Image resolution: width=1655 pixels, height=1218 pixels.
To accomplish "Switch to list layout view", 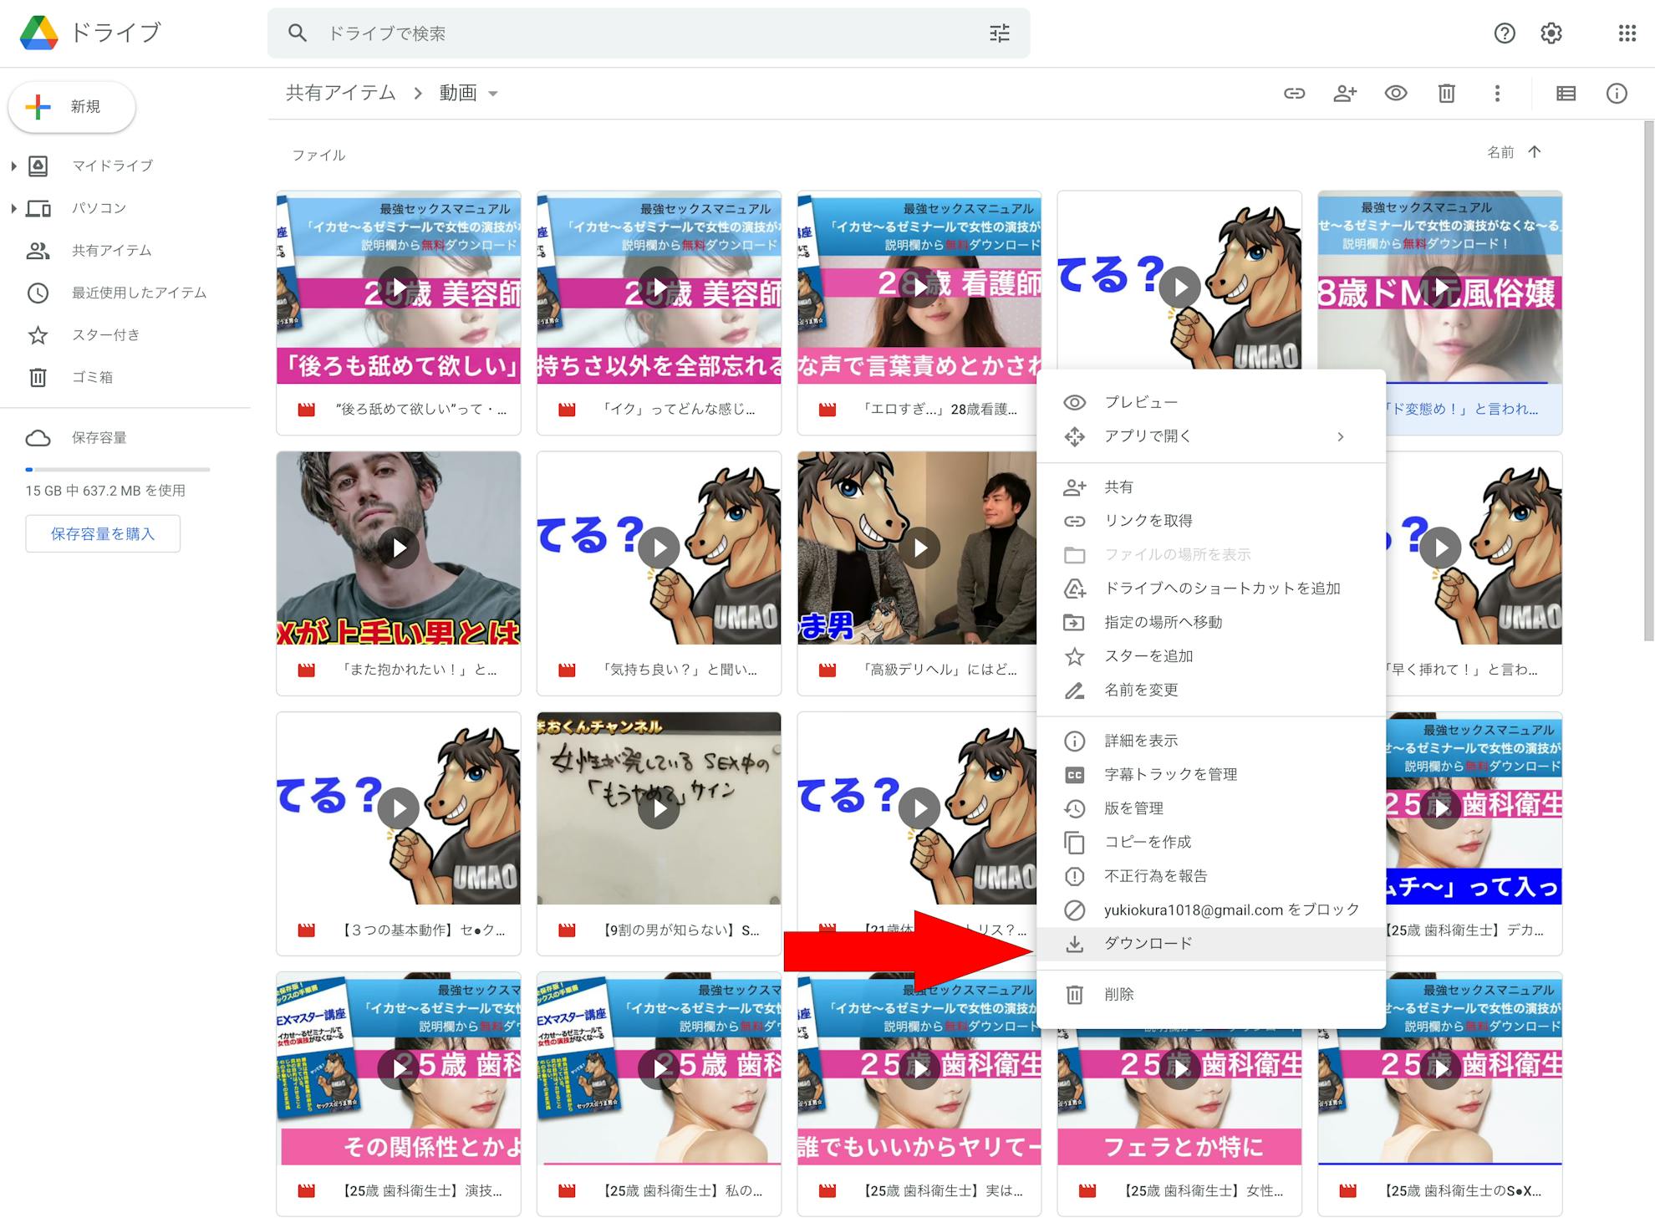I will [x=1566, y=94].
